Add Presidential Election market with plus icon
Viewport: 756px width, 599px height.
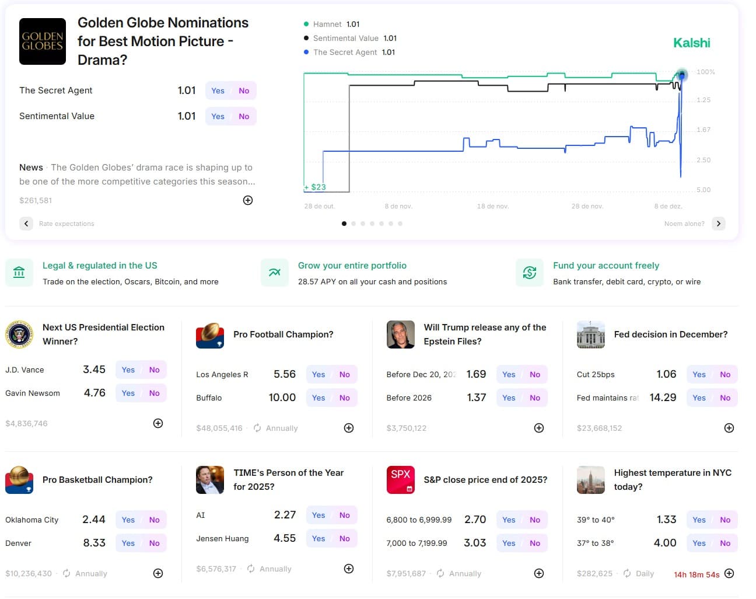[158, 423]
